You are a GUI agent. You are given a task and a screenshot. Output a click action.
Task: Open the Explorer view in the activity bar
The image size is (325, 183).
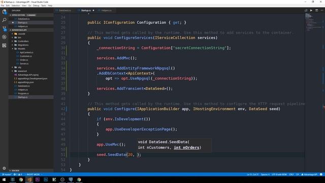[4, 12]
